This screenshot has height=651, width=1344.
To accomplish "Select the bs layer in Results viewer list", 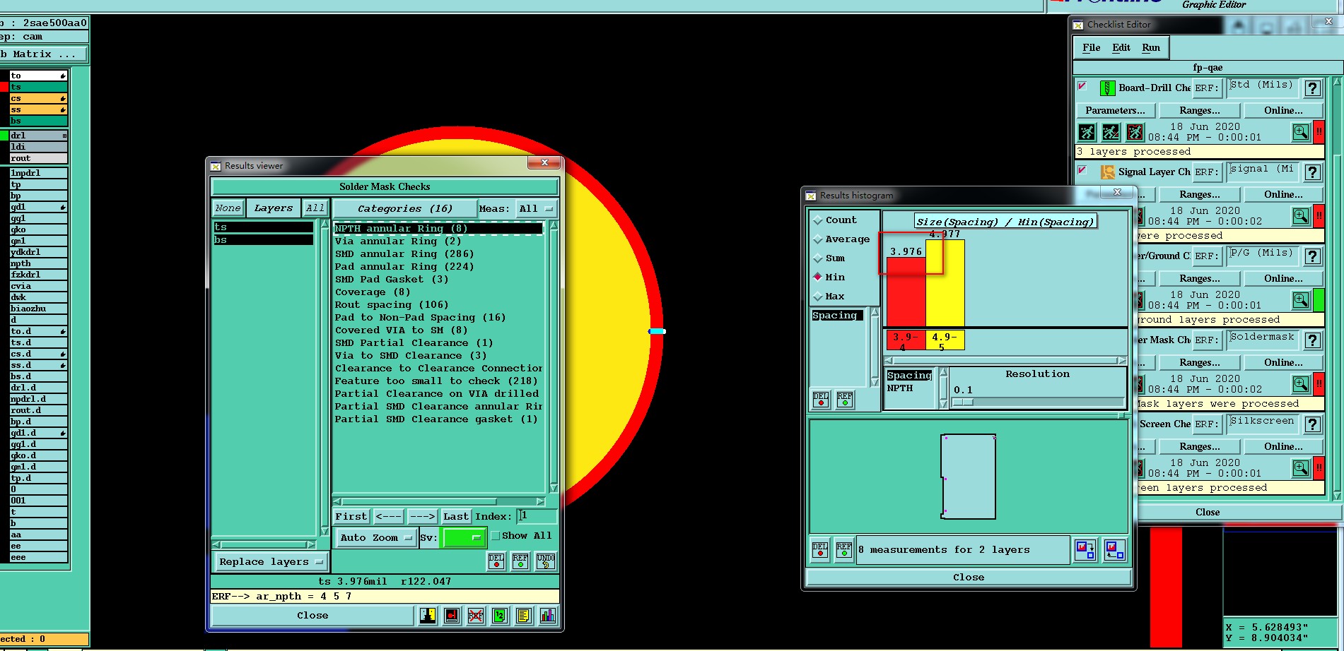I will click(263, 240).
